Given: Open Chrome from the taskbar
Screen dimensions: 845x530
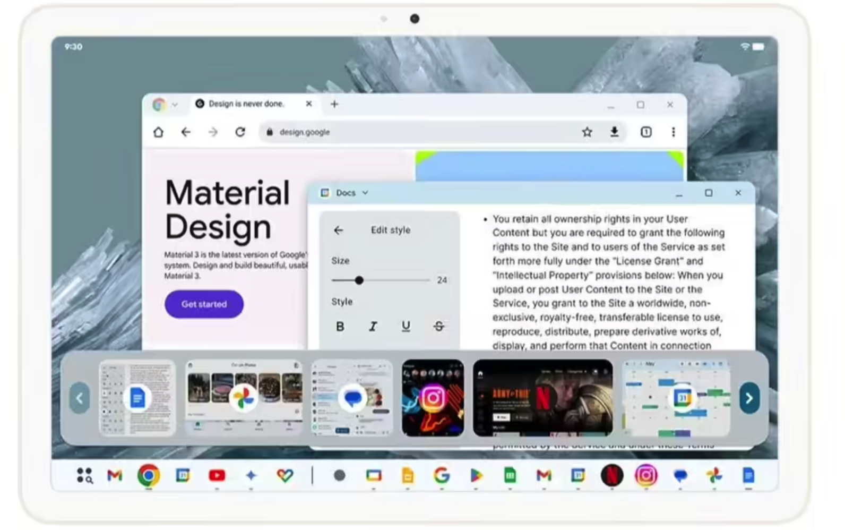Looking at the screenshot, I should 149,475.
